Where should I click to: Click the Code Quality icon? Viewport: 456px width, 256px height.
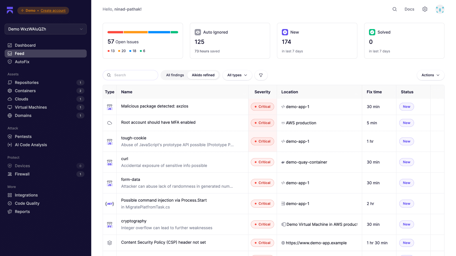(x=10, y=203)
